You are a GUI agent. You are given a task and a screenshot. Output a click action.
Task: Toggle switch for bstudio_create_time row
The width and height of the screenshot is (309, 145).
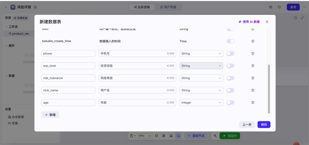click(230, 41)
